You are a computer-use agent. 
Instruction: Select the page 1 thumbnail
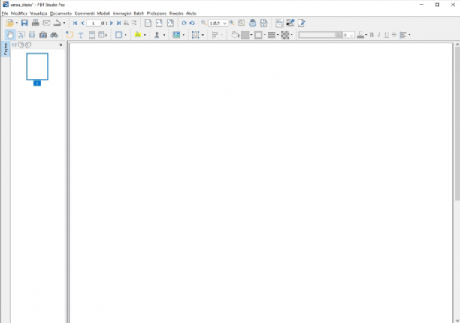click(38, 67)
